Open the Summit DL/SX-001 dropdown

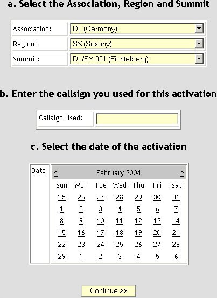(137, 59)
